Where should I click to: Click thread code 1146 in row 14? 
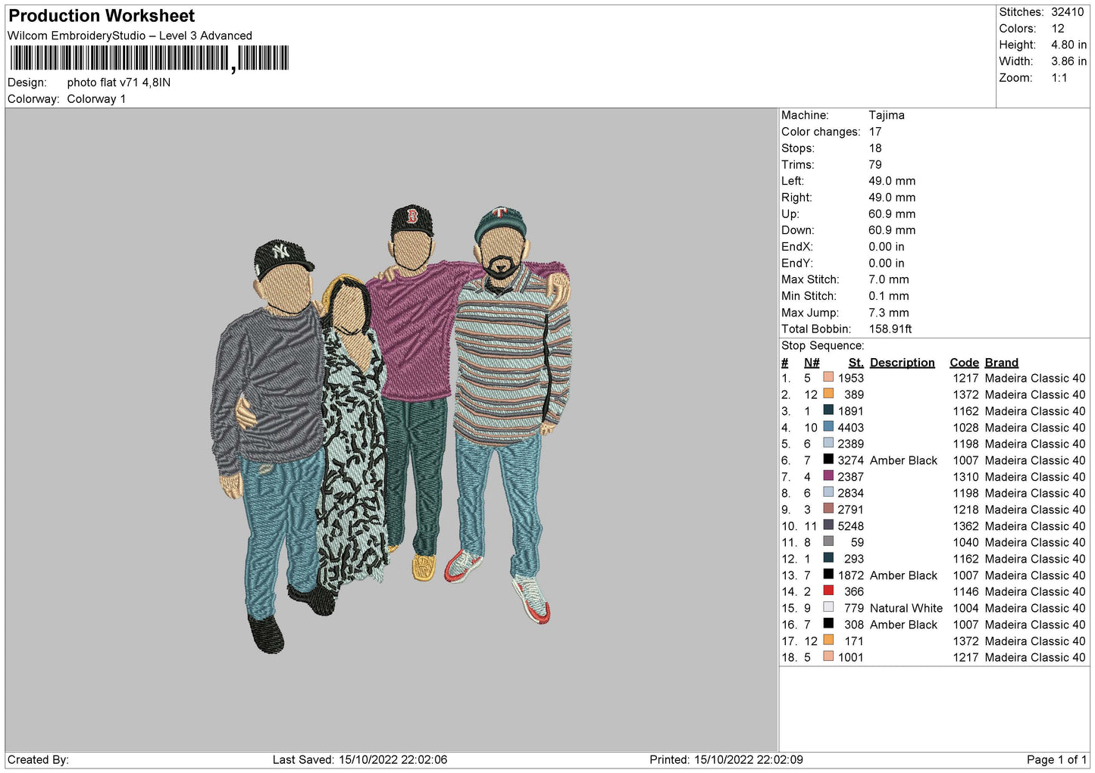(x=966, y=592)
